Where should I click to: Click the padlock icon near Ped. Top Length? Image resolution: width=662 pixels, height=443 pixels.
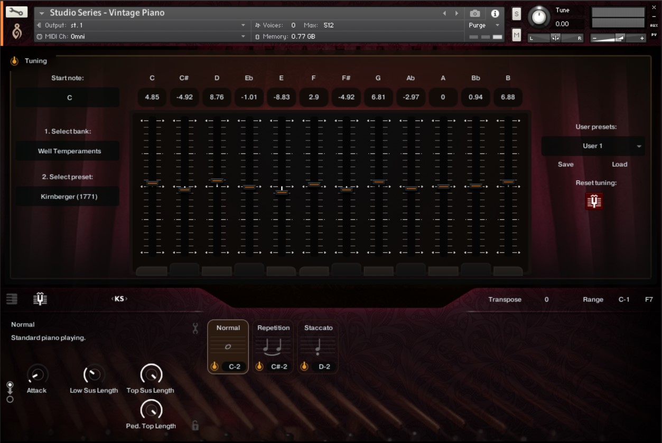point(195,425)
